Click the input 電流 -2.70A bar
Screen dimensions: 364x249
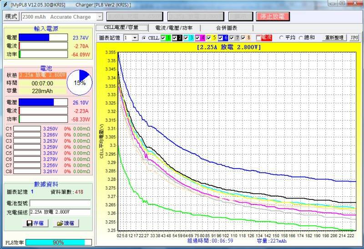pos(43,46)
